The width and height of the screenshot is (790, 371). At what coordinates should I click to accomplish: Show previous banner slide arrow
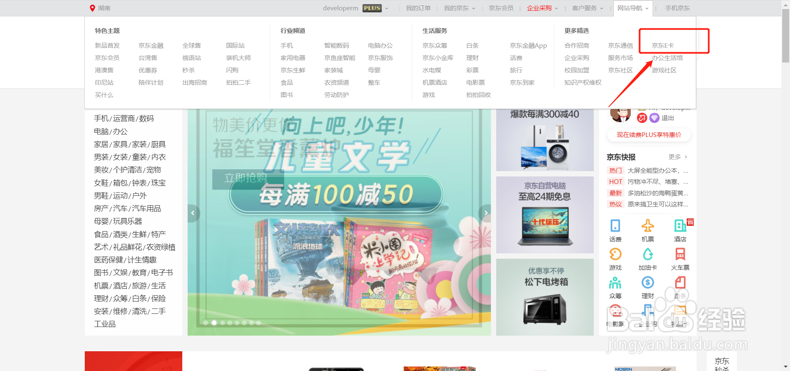click(x=193, y=213)
